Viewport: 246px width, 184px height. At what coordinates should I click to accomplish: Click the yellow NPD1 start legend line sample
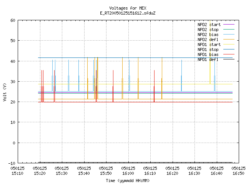pos(229,44)
